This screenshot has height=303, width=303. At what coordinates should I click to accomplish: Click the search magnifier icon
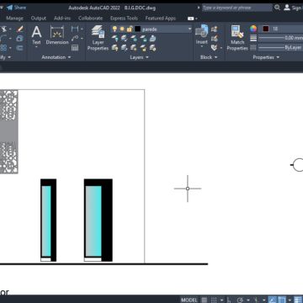coord(277,8)
